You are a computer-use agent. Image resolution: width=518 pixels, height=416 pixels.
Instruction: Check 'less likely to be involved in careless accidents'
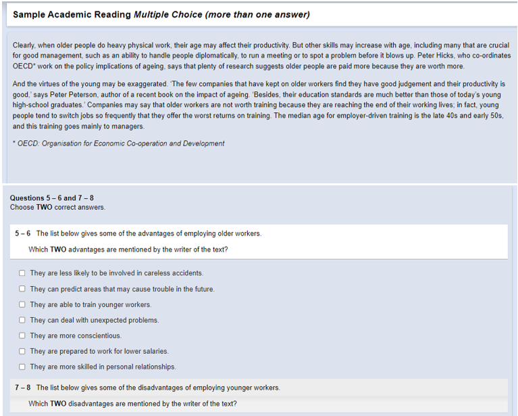coord(22,273)
